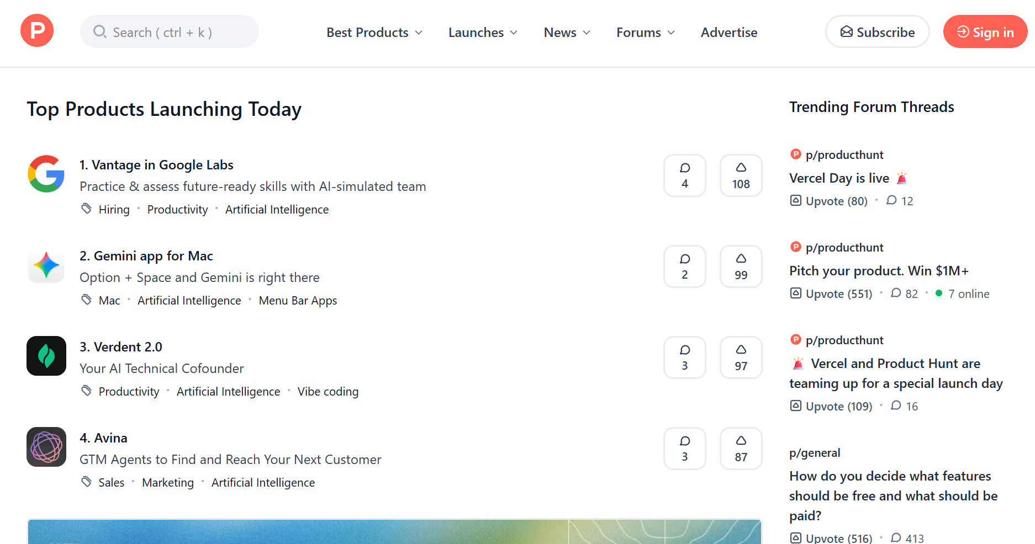The height and width of the screenshot is (544, 1035).
Task: Select the Hiring tag under Vantage
Action: point(114,210)
